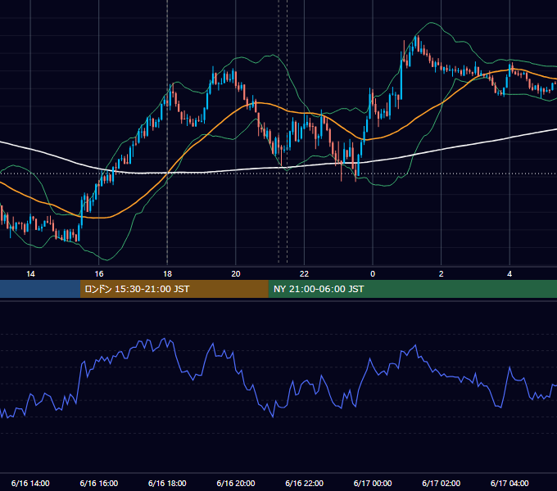
Task: Click the 6/16 18:00 date label
Action: coord(167,483)
